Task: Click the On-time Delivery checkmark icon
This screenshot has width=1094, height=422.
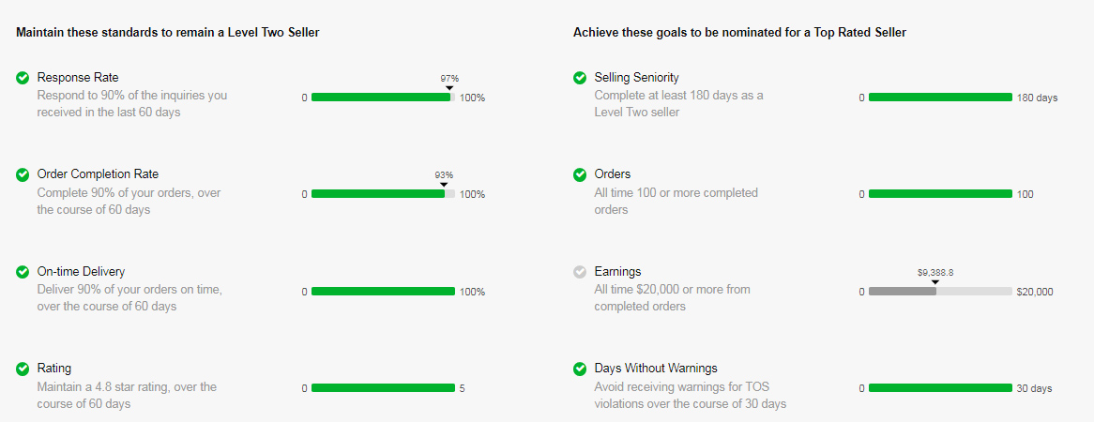Action: tap(23, 271)
